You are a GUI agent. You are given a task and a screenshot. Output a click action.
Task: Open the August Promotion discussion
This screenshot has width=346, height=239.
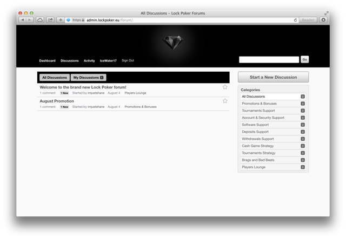pyautogui.click(x=57, y=101)
